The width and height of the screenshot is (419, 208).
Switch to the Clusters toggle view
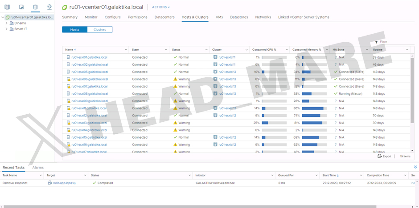[x=100, y=30]
